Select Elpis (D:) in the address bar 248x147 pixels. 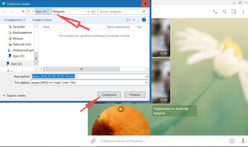(x=42, y=11)
